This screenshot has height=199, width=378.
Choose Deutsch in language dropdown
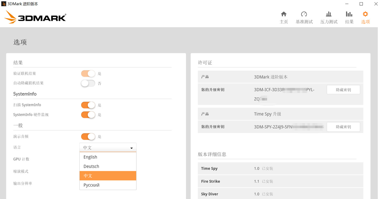[x=108, y=166]
